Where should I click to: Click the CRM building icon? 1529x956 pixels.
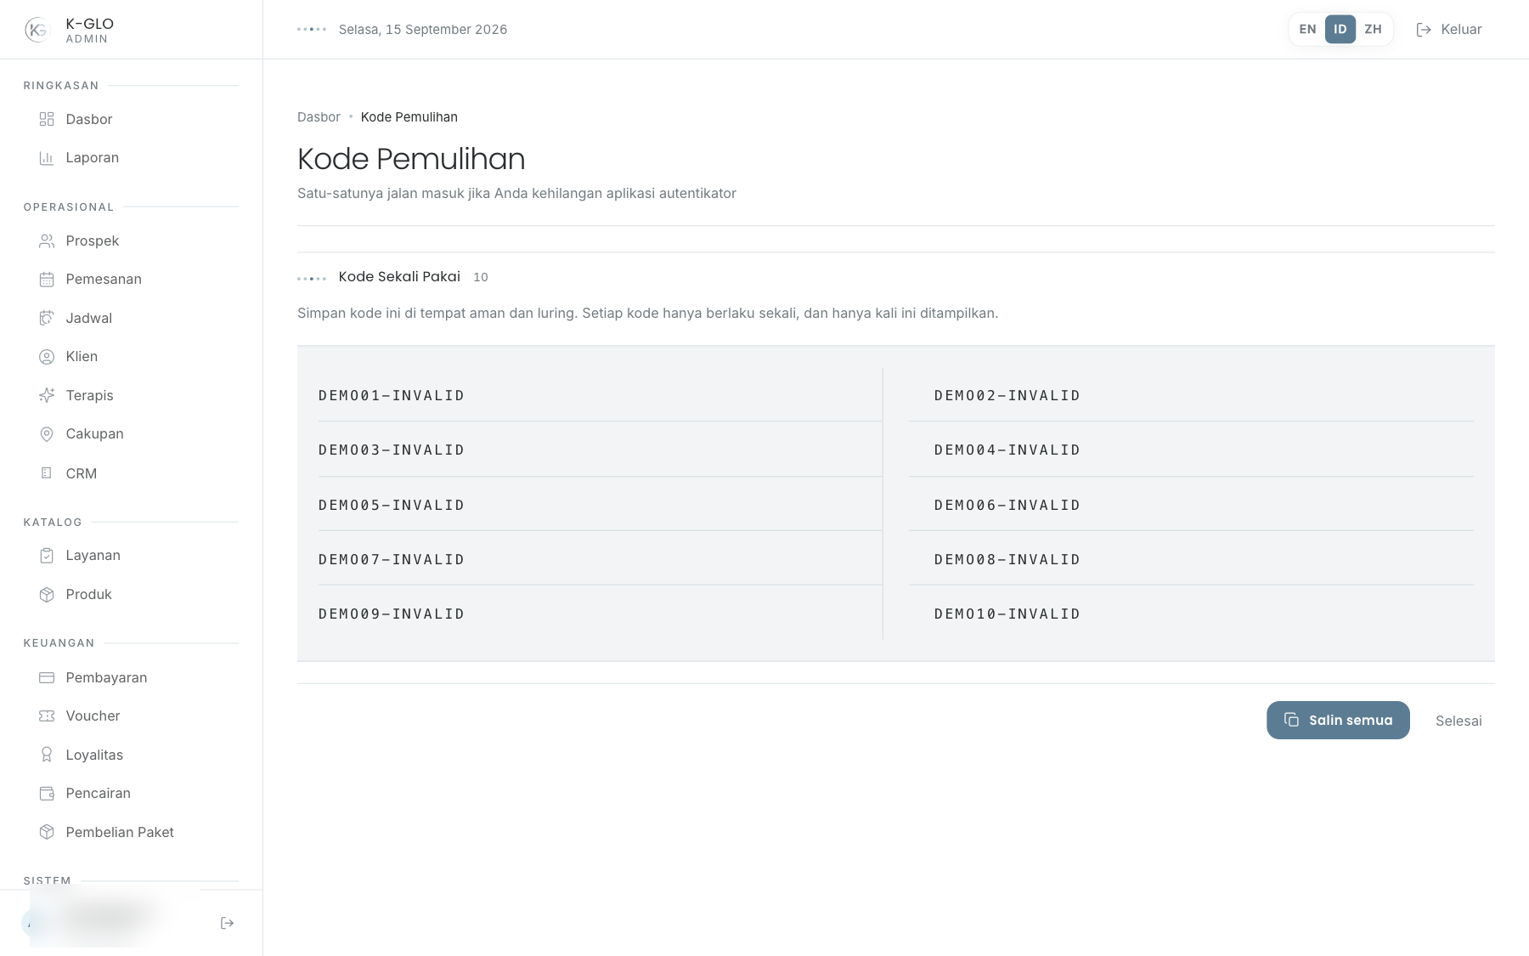(x=47, y=473)
